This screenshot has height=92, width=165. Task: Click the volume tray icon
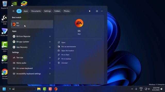pos(149,89)
